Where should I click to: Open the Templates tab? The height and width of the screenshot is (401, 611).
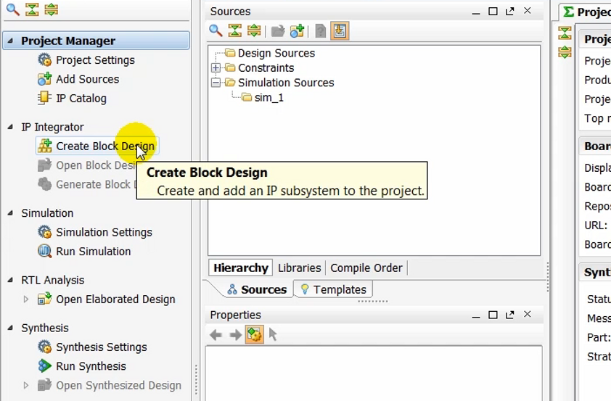point(333,289)
